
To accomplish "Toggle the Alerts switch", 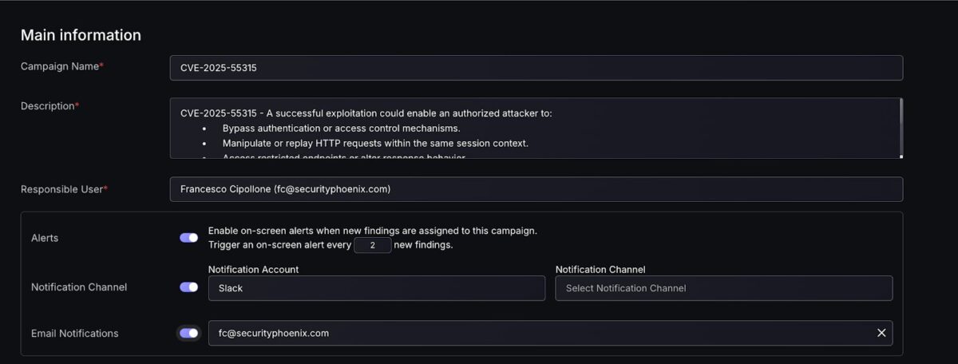I will click(189, 238).
